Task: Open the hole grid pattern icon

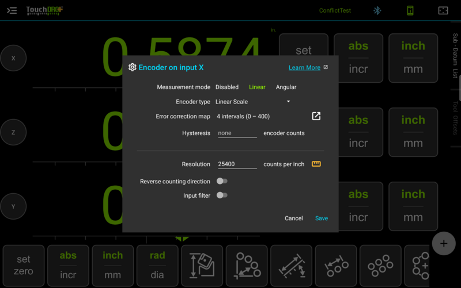Action: pos(380,266)
